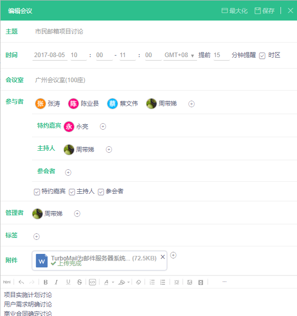Image resolution: width=297 pixels, height=316 pixels.
Task: Toggle bold formatting
Action: coord(45,282)
